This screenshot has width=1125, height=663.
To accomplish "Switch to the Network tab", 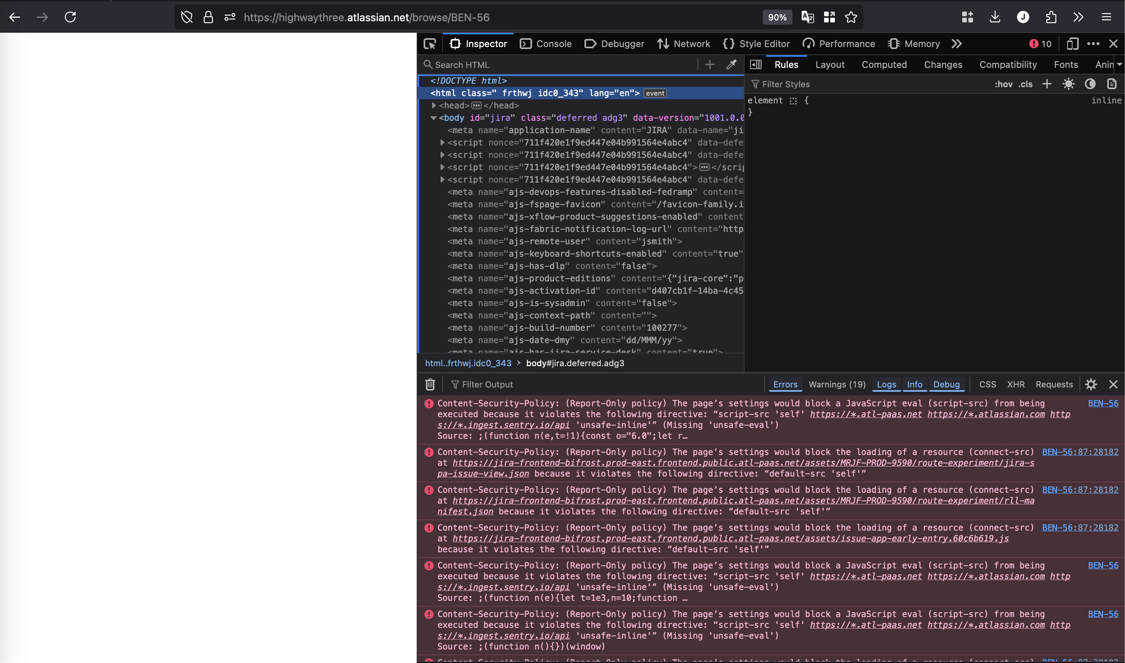I will (683, 44).
